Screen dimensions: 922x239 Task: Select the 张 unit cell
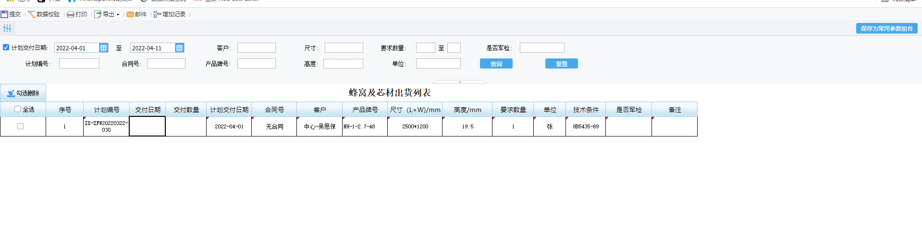550,126
